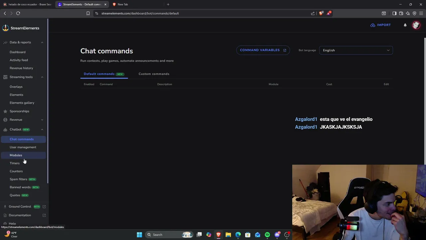Open Brave Rewards triangle icon
Image resolution: width=426 pixels, height=240 pixels.
tap(329, 13)
